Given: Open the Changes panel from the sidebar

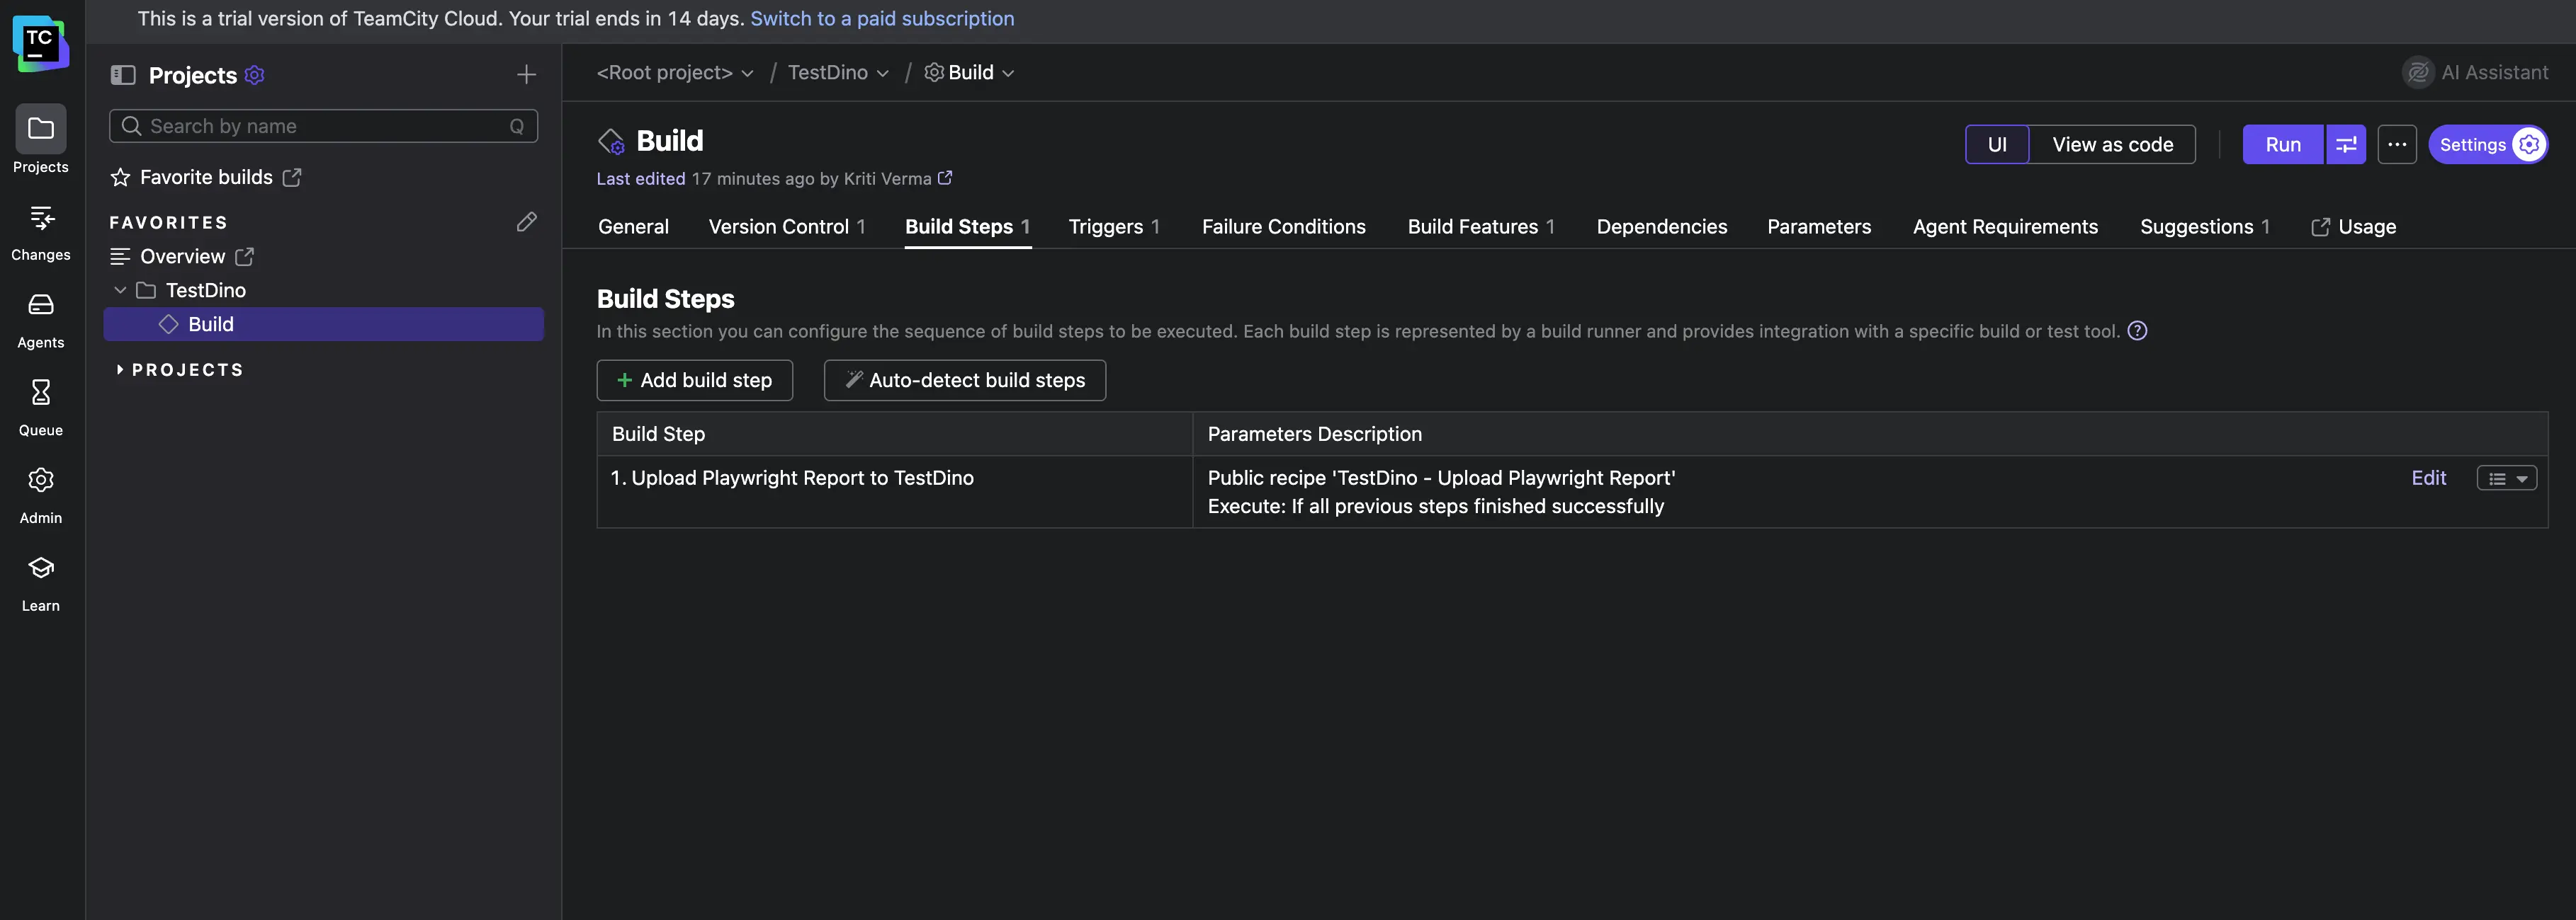Looking at the screenshot, I should 40,230.
